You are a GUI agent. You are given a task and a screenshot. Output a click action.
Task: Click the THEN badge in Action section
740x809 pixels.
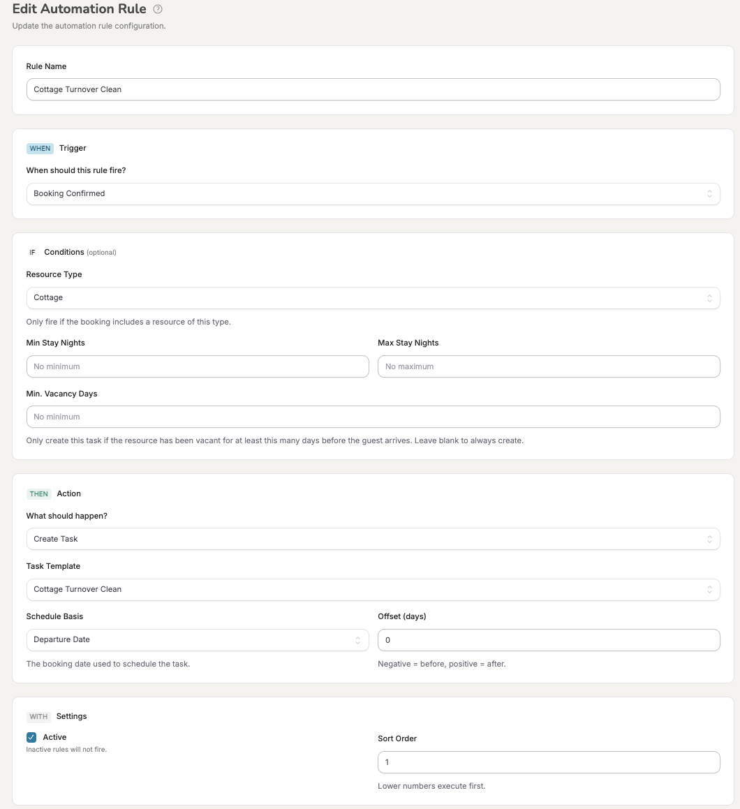tap(40, 493)
